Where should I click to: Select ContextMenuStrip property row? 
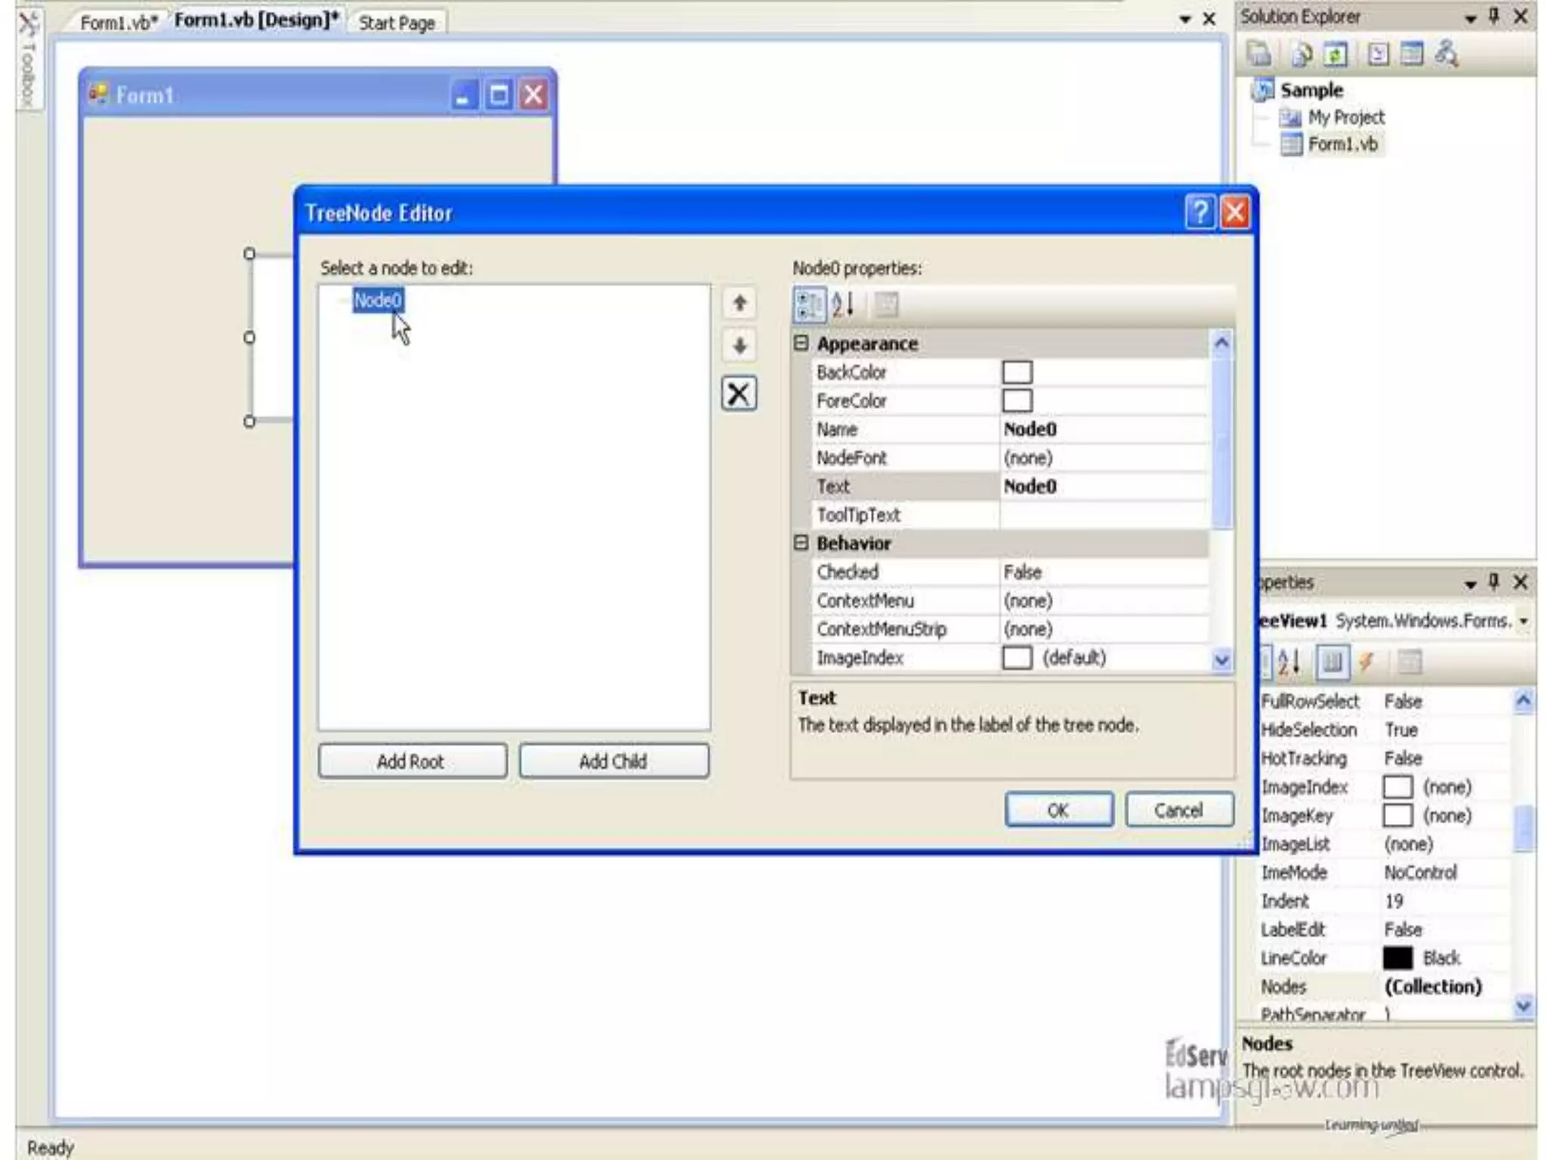tap(1009, 629)
